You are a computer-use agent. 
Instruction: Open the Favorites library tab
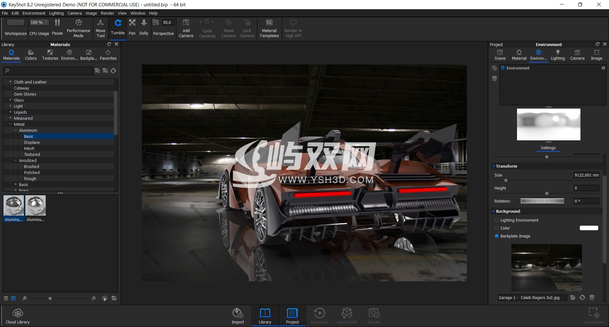tap(108, 55)
